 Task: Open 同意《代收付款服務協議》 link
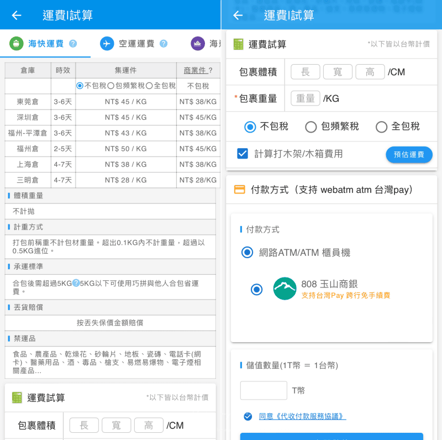(x=302, y=416)
